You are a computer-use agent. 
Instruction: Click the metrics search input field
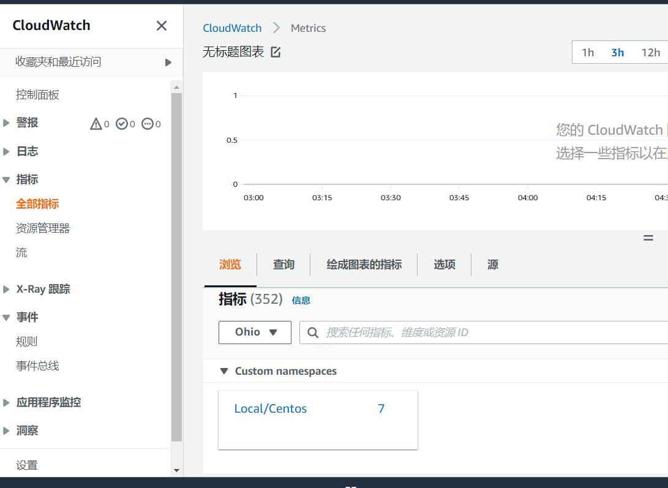(484, 332)
